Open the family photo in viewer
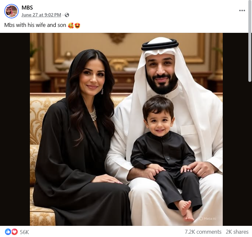Screen dimensions: 252x237 pyautogui.click(x=126, y=129)
